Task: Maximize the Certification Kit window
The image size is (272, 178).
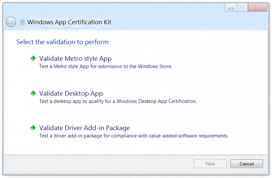Action: tap(242, 7)
